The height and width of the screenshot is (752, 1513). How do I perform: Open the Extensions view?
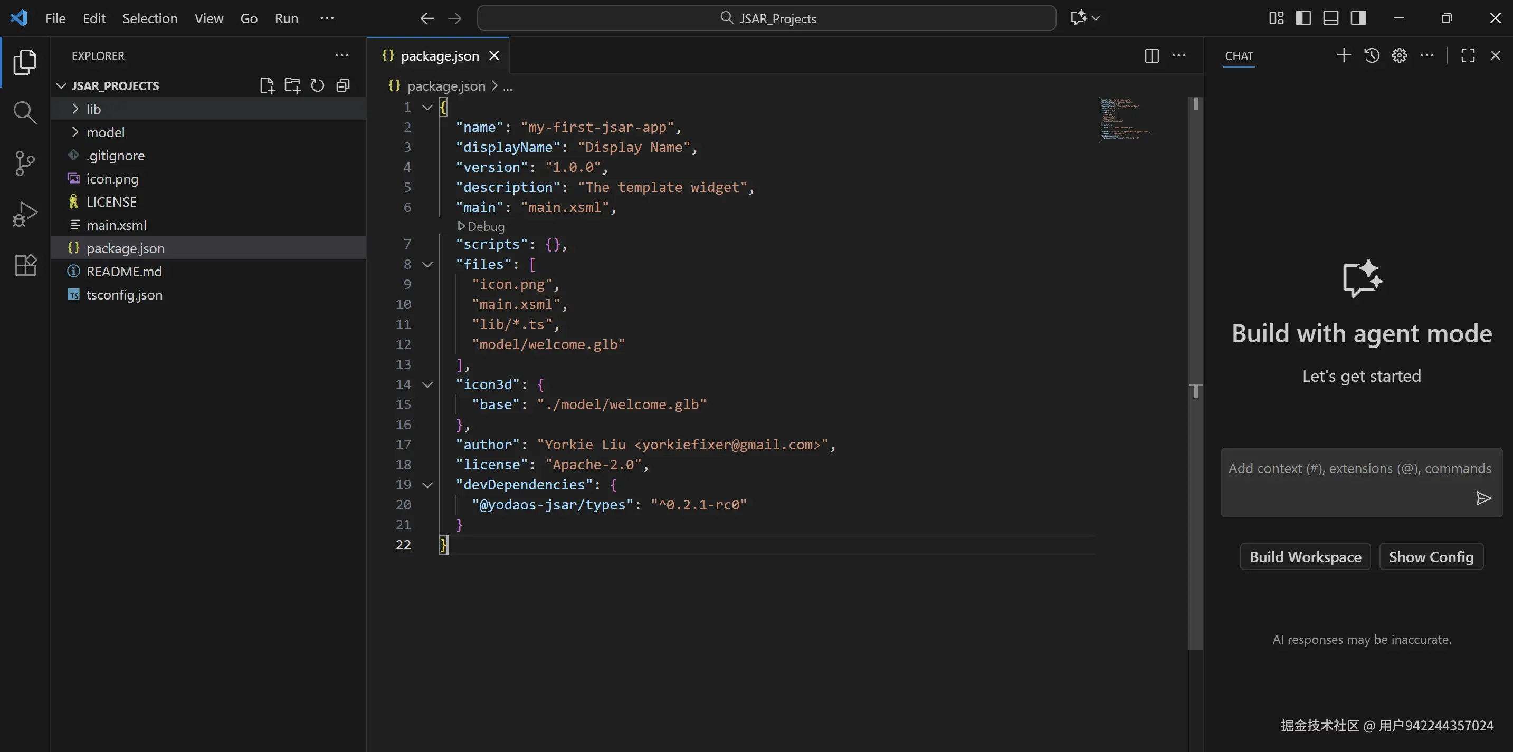point(25,265)
